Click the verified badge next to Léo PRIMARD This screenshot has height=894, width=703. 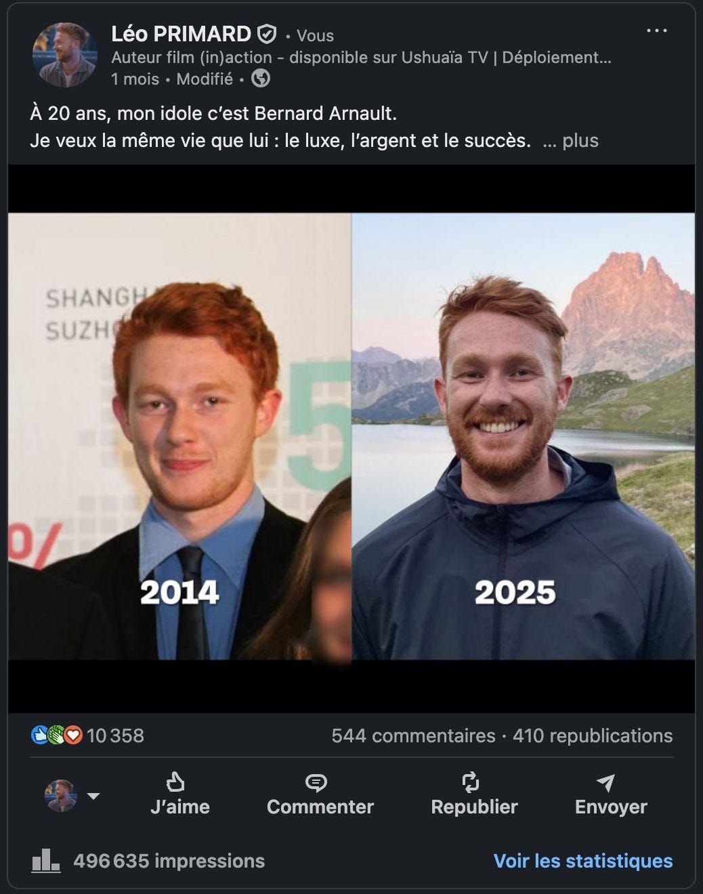(267, 33)
